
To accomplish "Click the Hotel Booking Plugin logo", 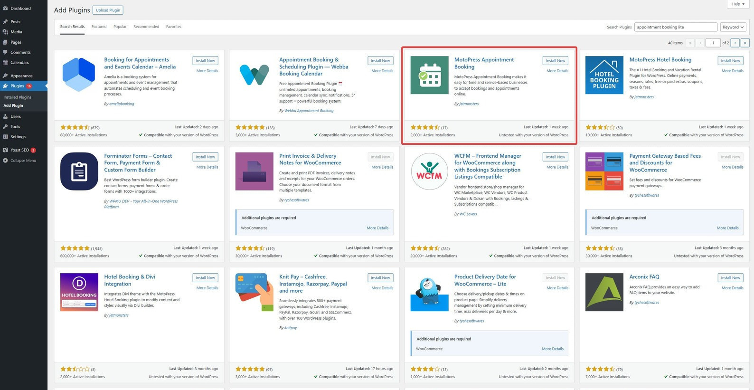I will tap(604, 75).
